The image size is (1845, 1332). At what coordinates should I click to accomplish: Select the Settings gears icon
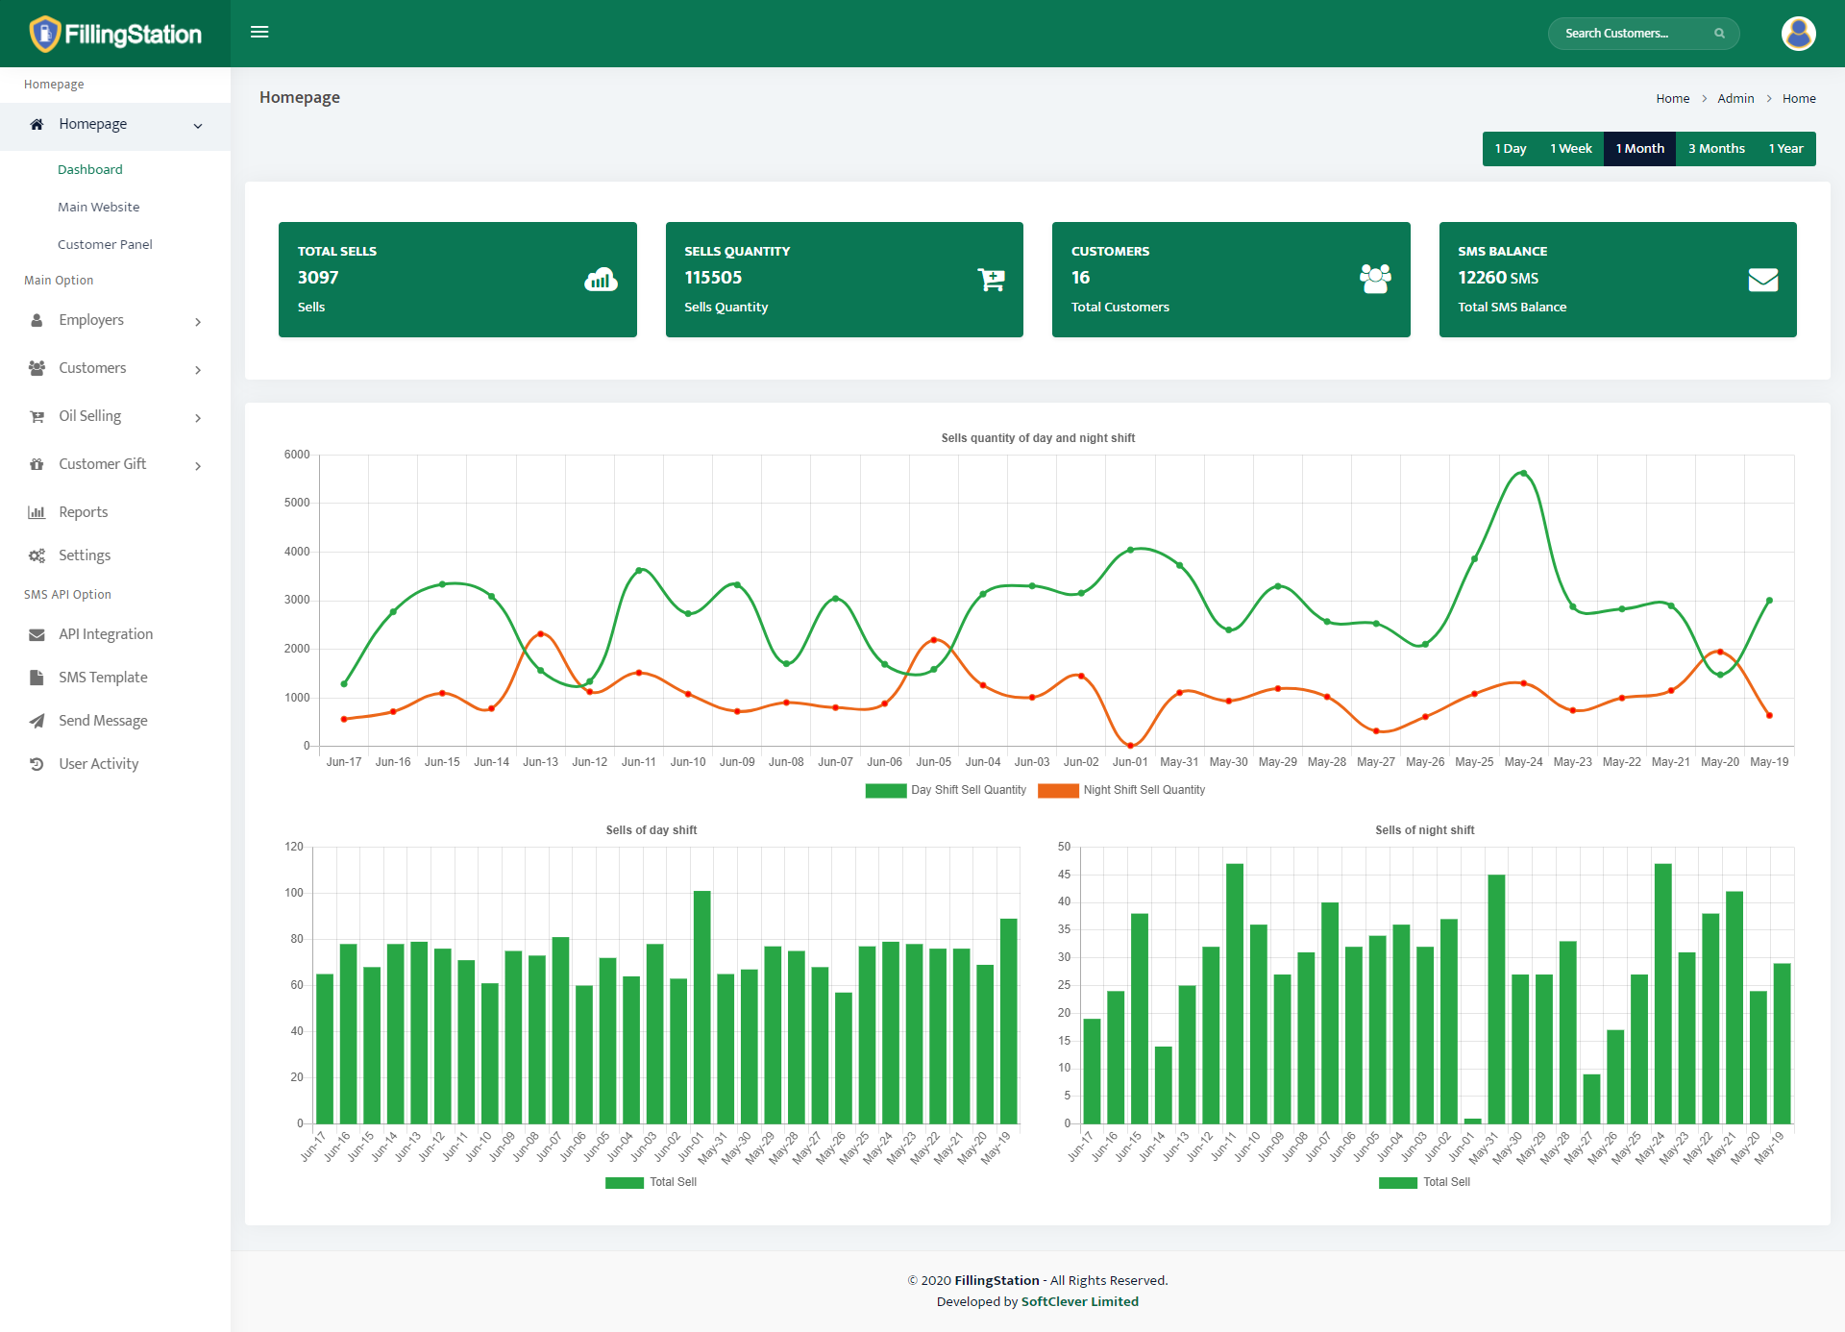[x=36, y=555]
